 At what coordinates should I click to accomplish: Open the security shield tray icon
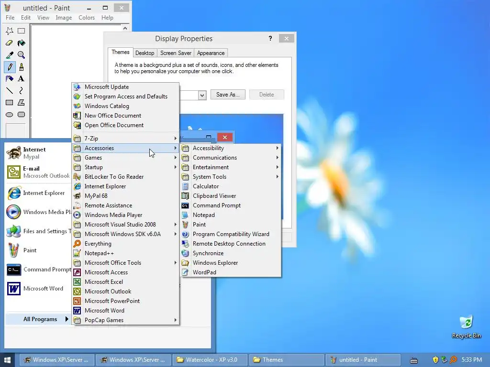[x=435, y=360]
